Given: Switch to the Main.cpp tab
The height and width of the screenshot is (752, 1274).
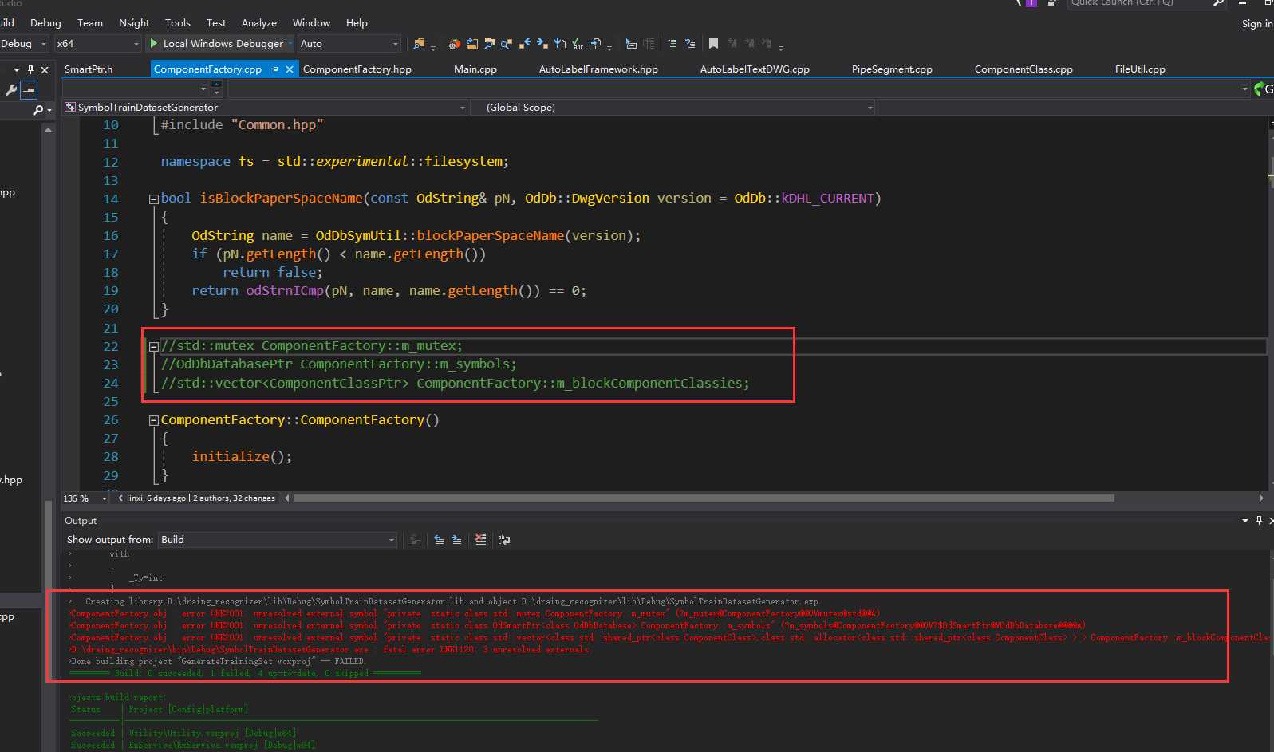Looking at the screenshot, I should [x=475, y=69].
